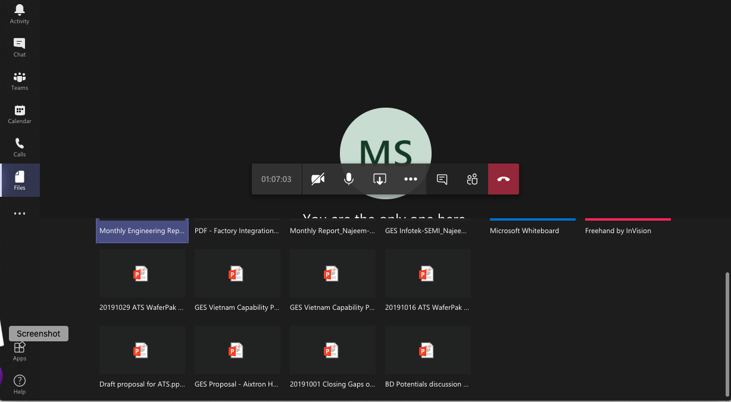Viewport: 731px width, 402px height.
Task: Open the Calendar
Action: coord(19,113)
